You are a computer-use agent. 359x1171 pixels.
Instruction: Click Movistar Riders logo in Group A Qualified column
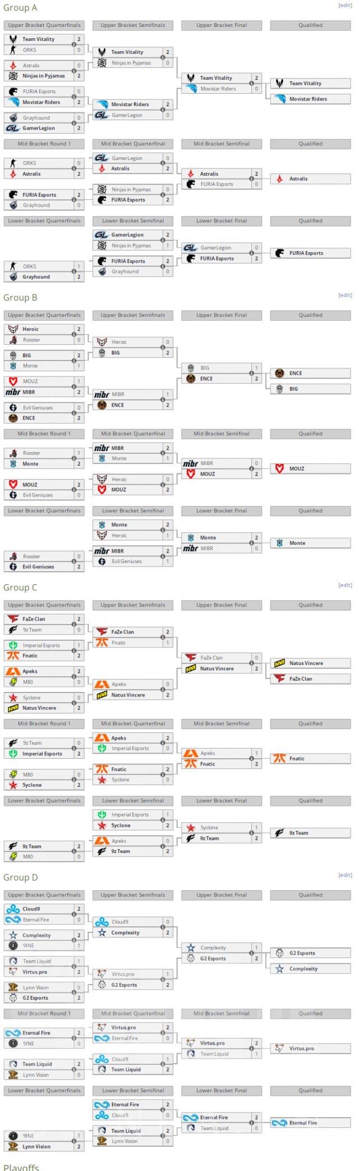point(279,99)
